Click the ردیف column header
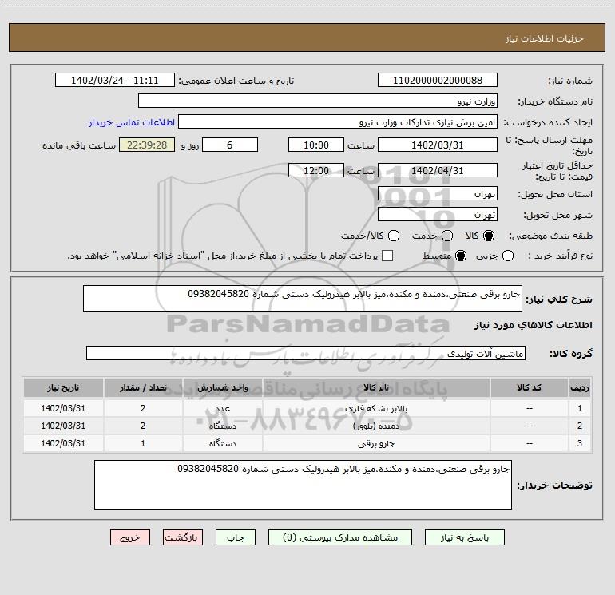The width and height of the screenshot is (615, 595). pos(580,387)
